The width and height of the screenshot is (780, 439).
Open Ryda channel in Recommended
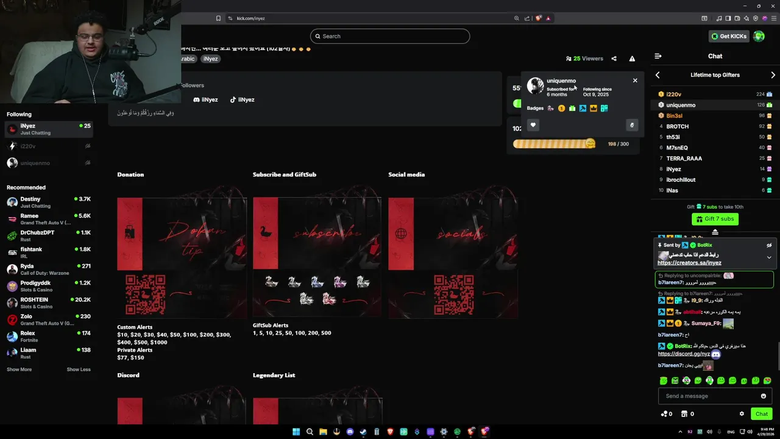[x=49, y=269]
